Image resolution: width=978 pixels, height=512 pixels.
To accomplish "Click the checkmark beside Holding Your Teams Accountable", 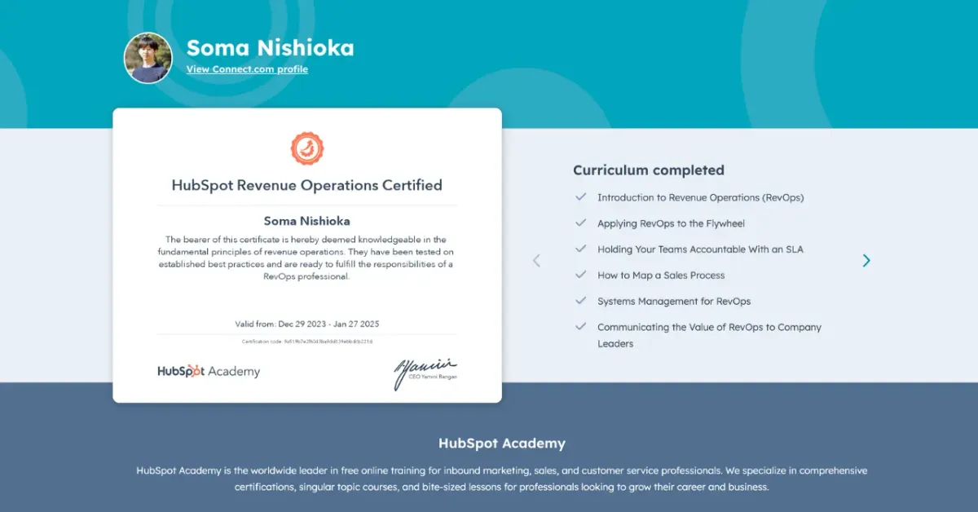I will point(581,249).
